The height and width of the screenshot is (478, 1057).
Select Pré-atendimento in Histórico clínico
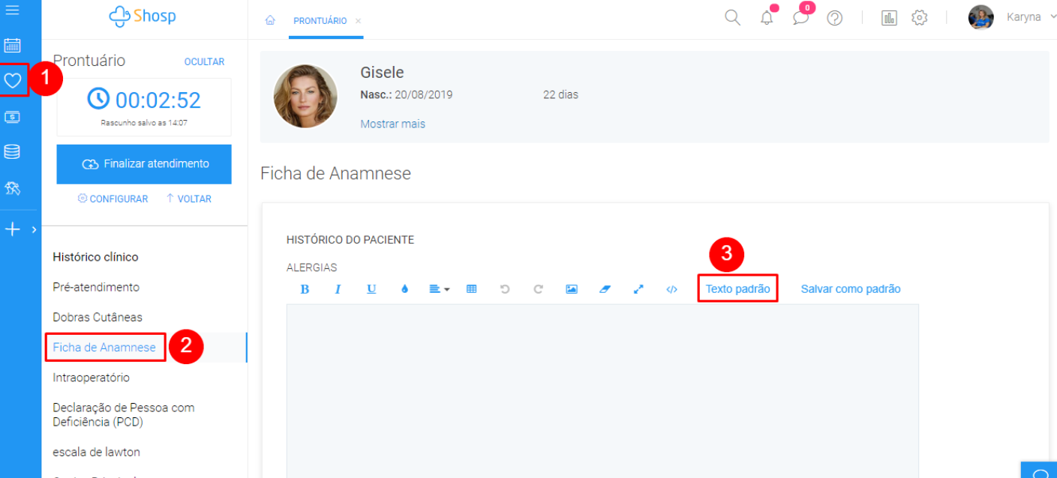point(96,287)
